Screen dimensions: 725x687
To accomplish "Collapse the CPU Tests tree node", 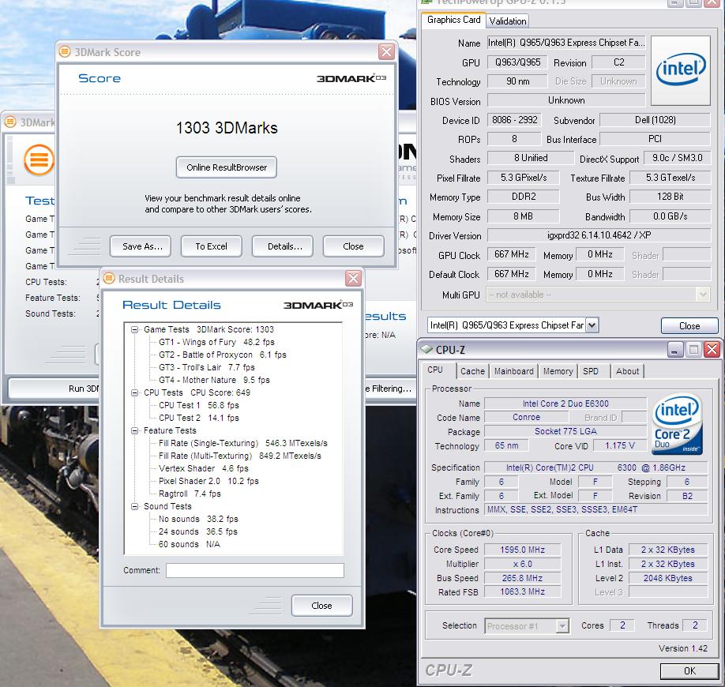I will click(134, 392).
